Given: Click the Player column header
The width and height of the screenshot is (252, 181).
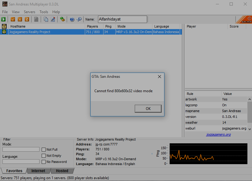Looking at the screenshot, I should [206, 26].
